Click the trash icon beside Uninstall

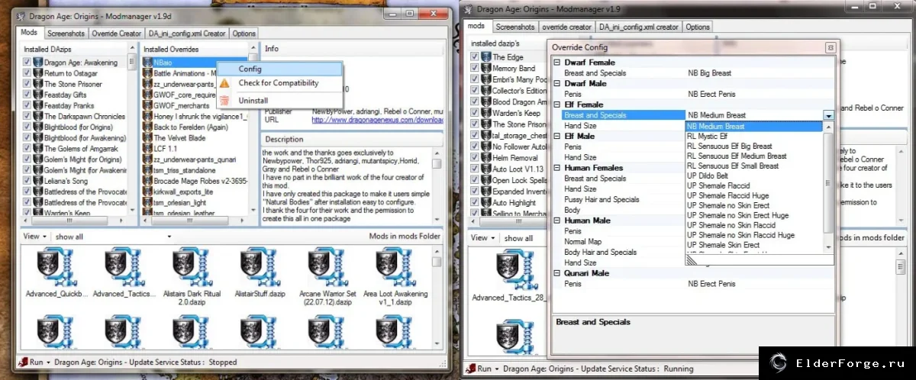point(224,100)
